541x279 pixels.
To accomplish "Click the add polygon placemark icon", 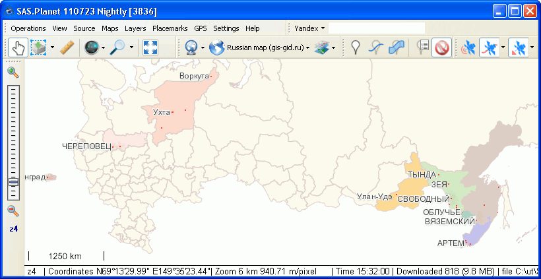I will tap(397, 47).
